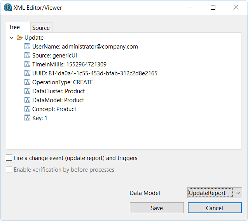Click the Update folder icon
This screenshot has width=248, height=221.
tap(19, 38)
